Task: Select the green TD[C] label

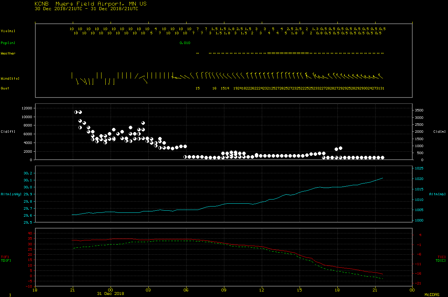Action: tap(440, 260)
